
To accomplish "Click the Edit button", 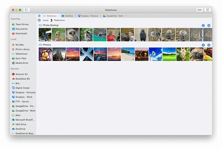I will (x=199, y=10).
